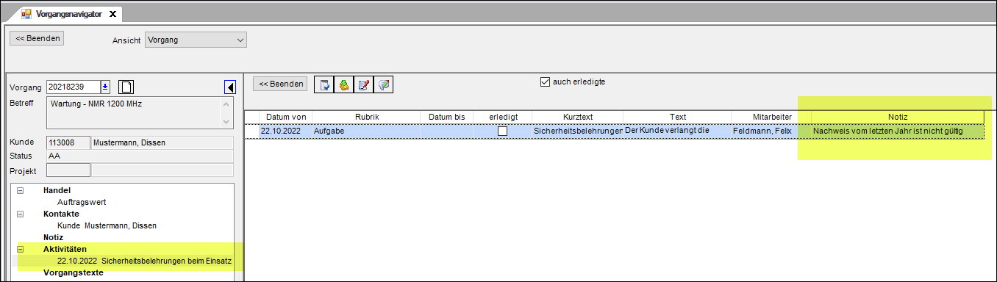The image size is (997, 282).
Task: Click the Aufgabe cell in the Rubrik column
Action: tap(366, 131)
